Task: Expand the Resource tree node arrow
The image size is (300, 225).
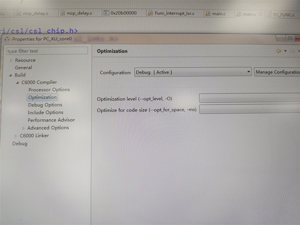Action: pyautogui.click(x=11, y=60)
